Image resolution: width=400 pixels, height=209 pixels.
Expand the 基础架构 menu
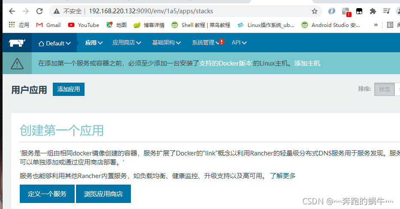(167, 43)
